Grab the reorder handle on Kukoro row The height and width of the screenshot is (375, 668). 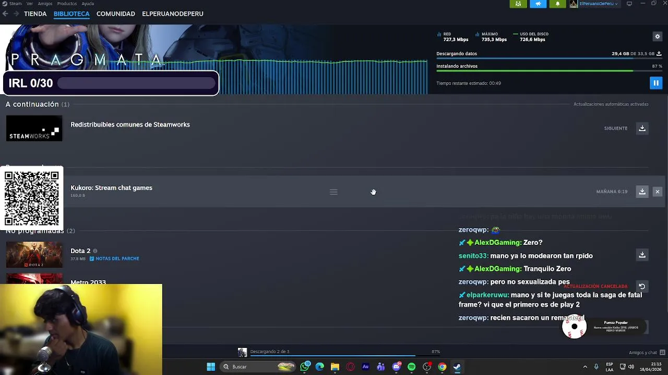[x=333, y=192]
